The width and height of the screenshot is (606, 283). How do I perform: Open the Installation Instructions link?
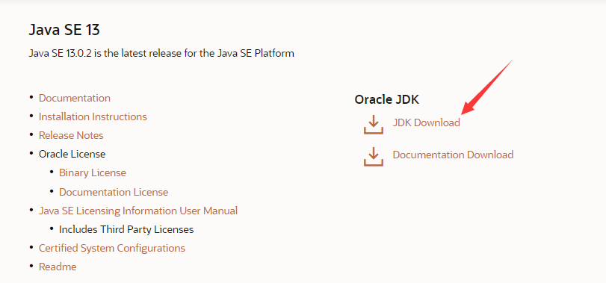[x=93, y=116]
